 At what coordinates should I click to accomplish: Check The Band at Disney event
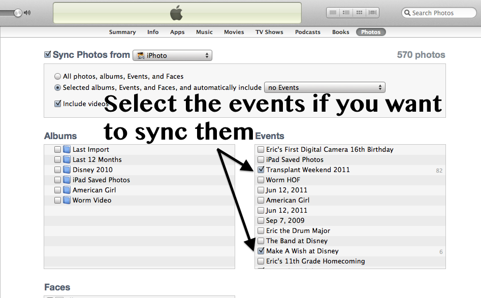point(261,241)
